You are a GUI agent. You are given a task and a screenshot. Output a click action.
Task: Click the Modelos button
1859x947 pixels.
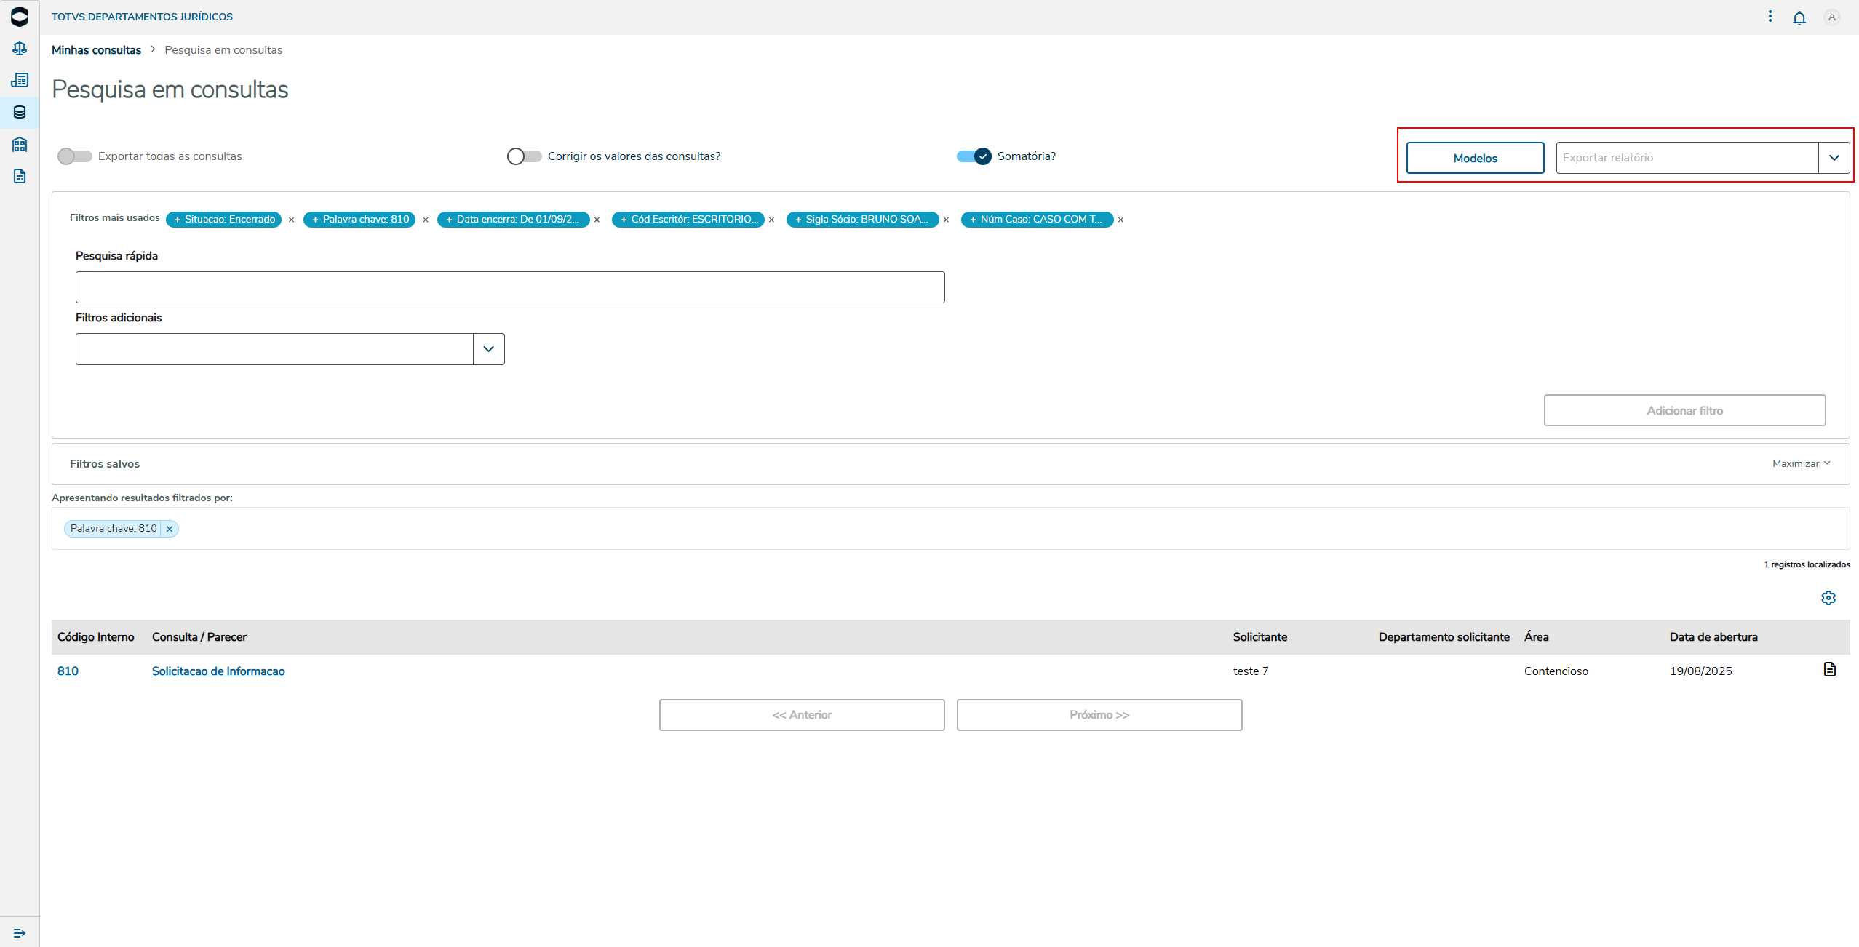point(1474,158)
